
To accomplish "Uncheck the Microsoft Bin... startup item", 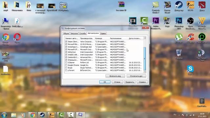I will (66, 44).
